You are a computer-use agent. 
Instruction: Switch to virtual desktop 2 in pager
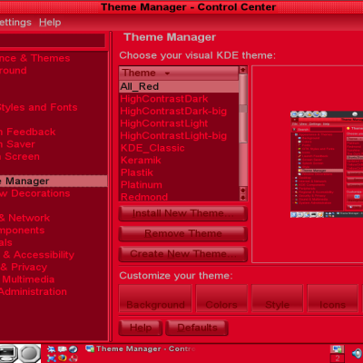(x=338, y=358)
